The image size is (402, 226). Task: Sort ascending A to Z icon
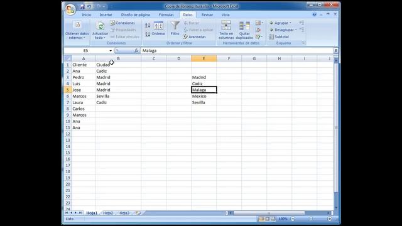(x=148, y=25)
